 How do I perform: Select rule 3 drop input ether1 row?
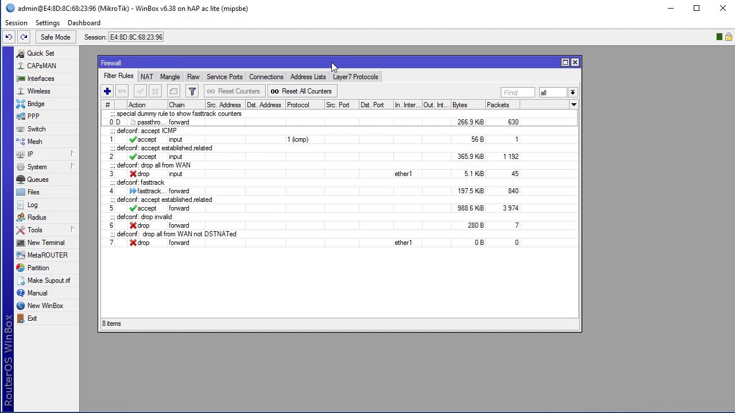339,174
